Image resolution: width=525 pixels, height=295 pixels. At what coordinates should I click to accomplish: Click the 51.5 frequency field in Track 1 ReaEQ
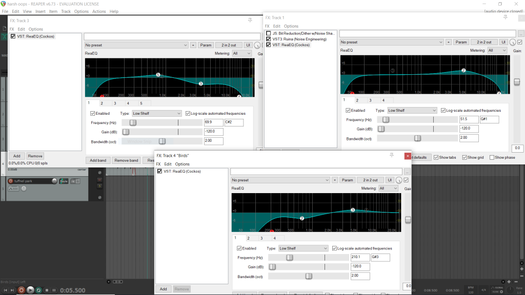tap(469, 119)
